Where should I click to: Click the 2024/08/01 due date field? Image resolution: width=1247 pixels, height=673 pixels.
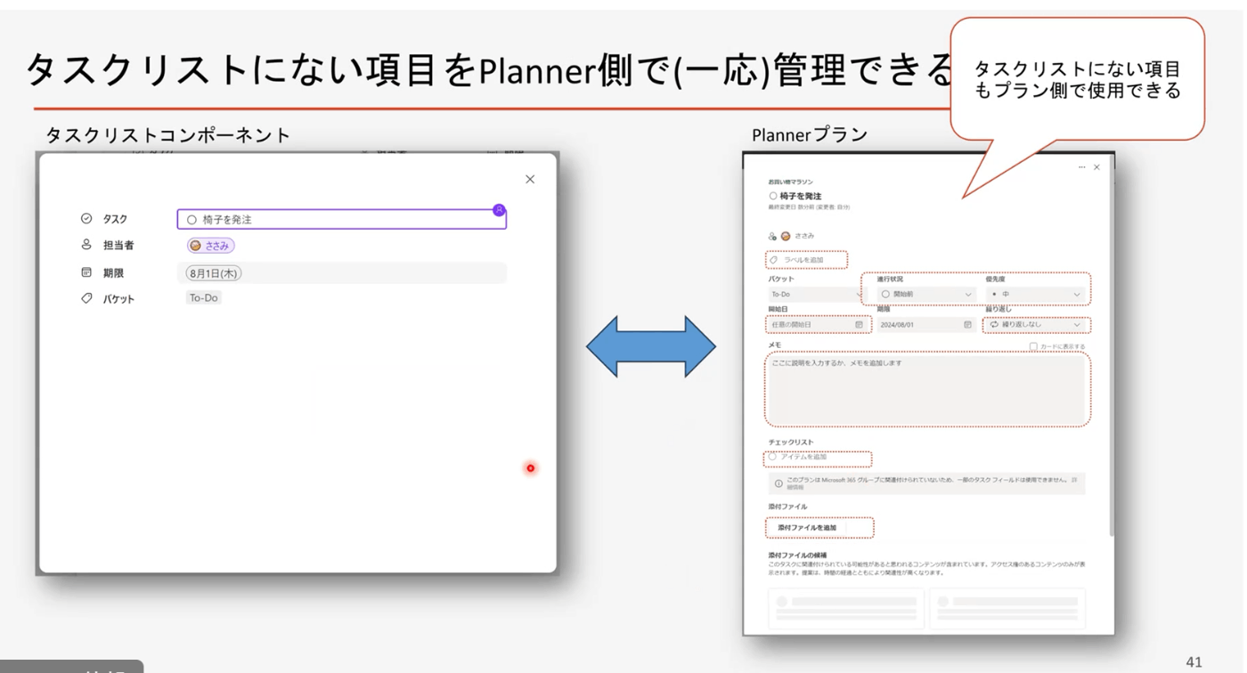(x=926, y=325)
